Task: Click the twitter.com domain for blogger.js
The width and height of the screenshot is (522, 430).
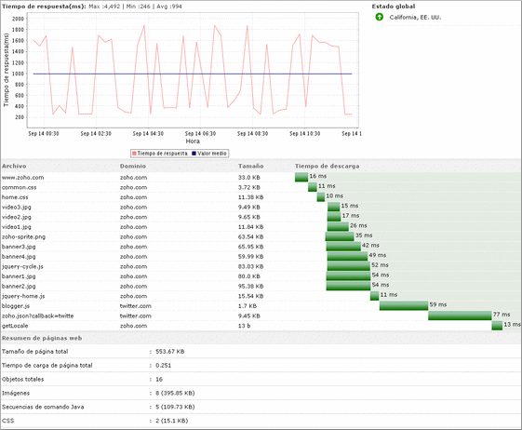Action: pyautogui.click(x=136, y=306)
